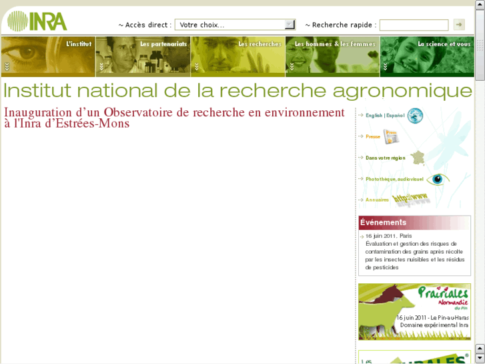Click the arrow bullet before 16 juin 2011
The image size is (485, 364).
click(x=362, y=237)
